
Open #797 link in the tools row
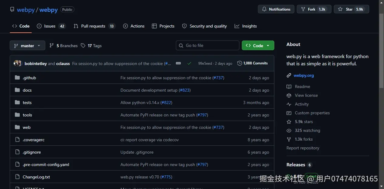202,115
